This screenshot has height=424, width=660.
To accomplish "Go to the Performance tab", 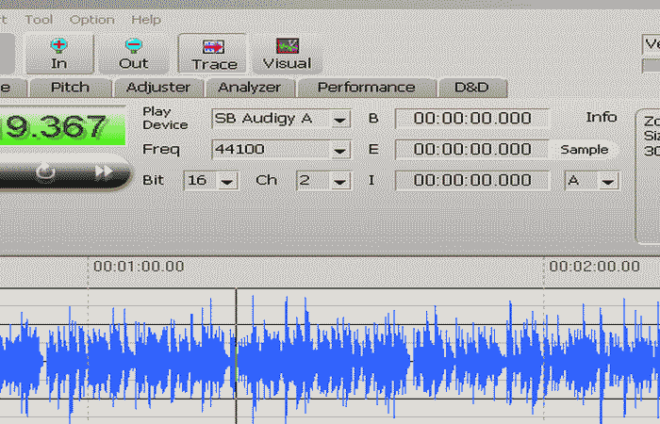I will pos(366,88).
